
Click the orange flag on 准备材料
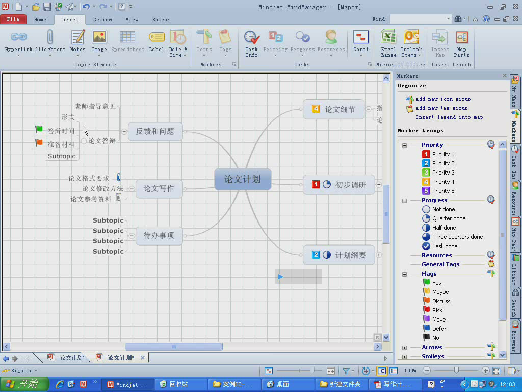click(39, 143)
